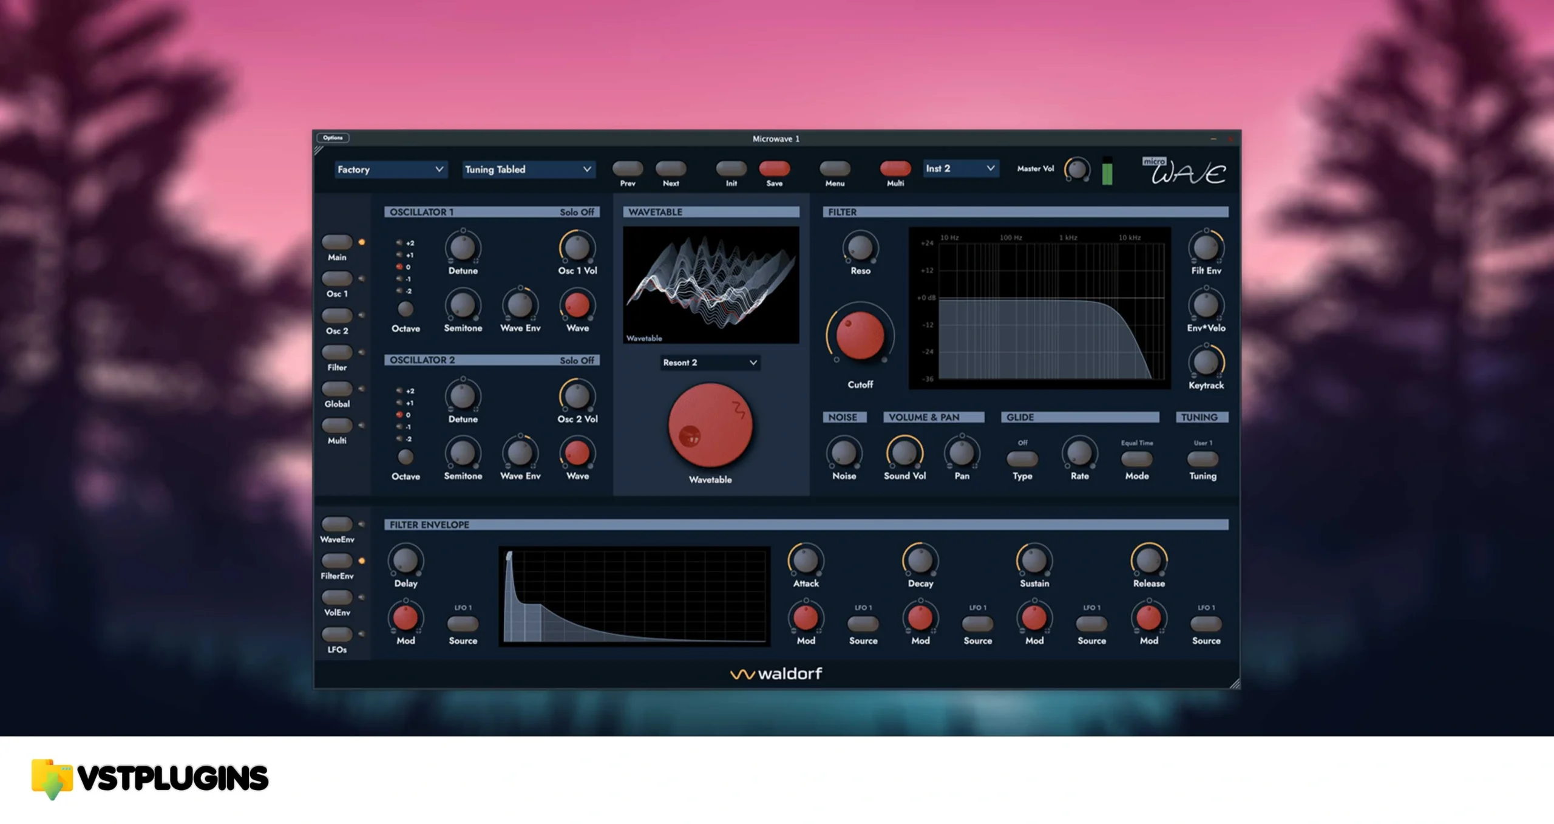Switch to the LFOs tab
The width and height of the screenshot is (1554, 824).
tap(337, 634)
